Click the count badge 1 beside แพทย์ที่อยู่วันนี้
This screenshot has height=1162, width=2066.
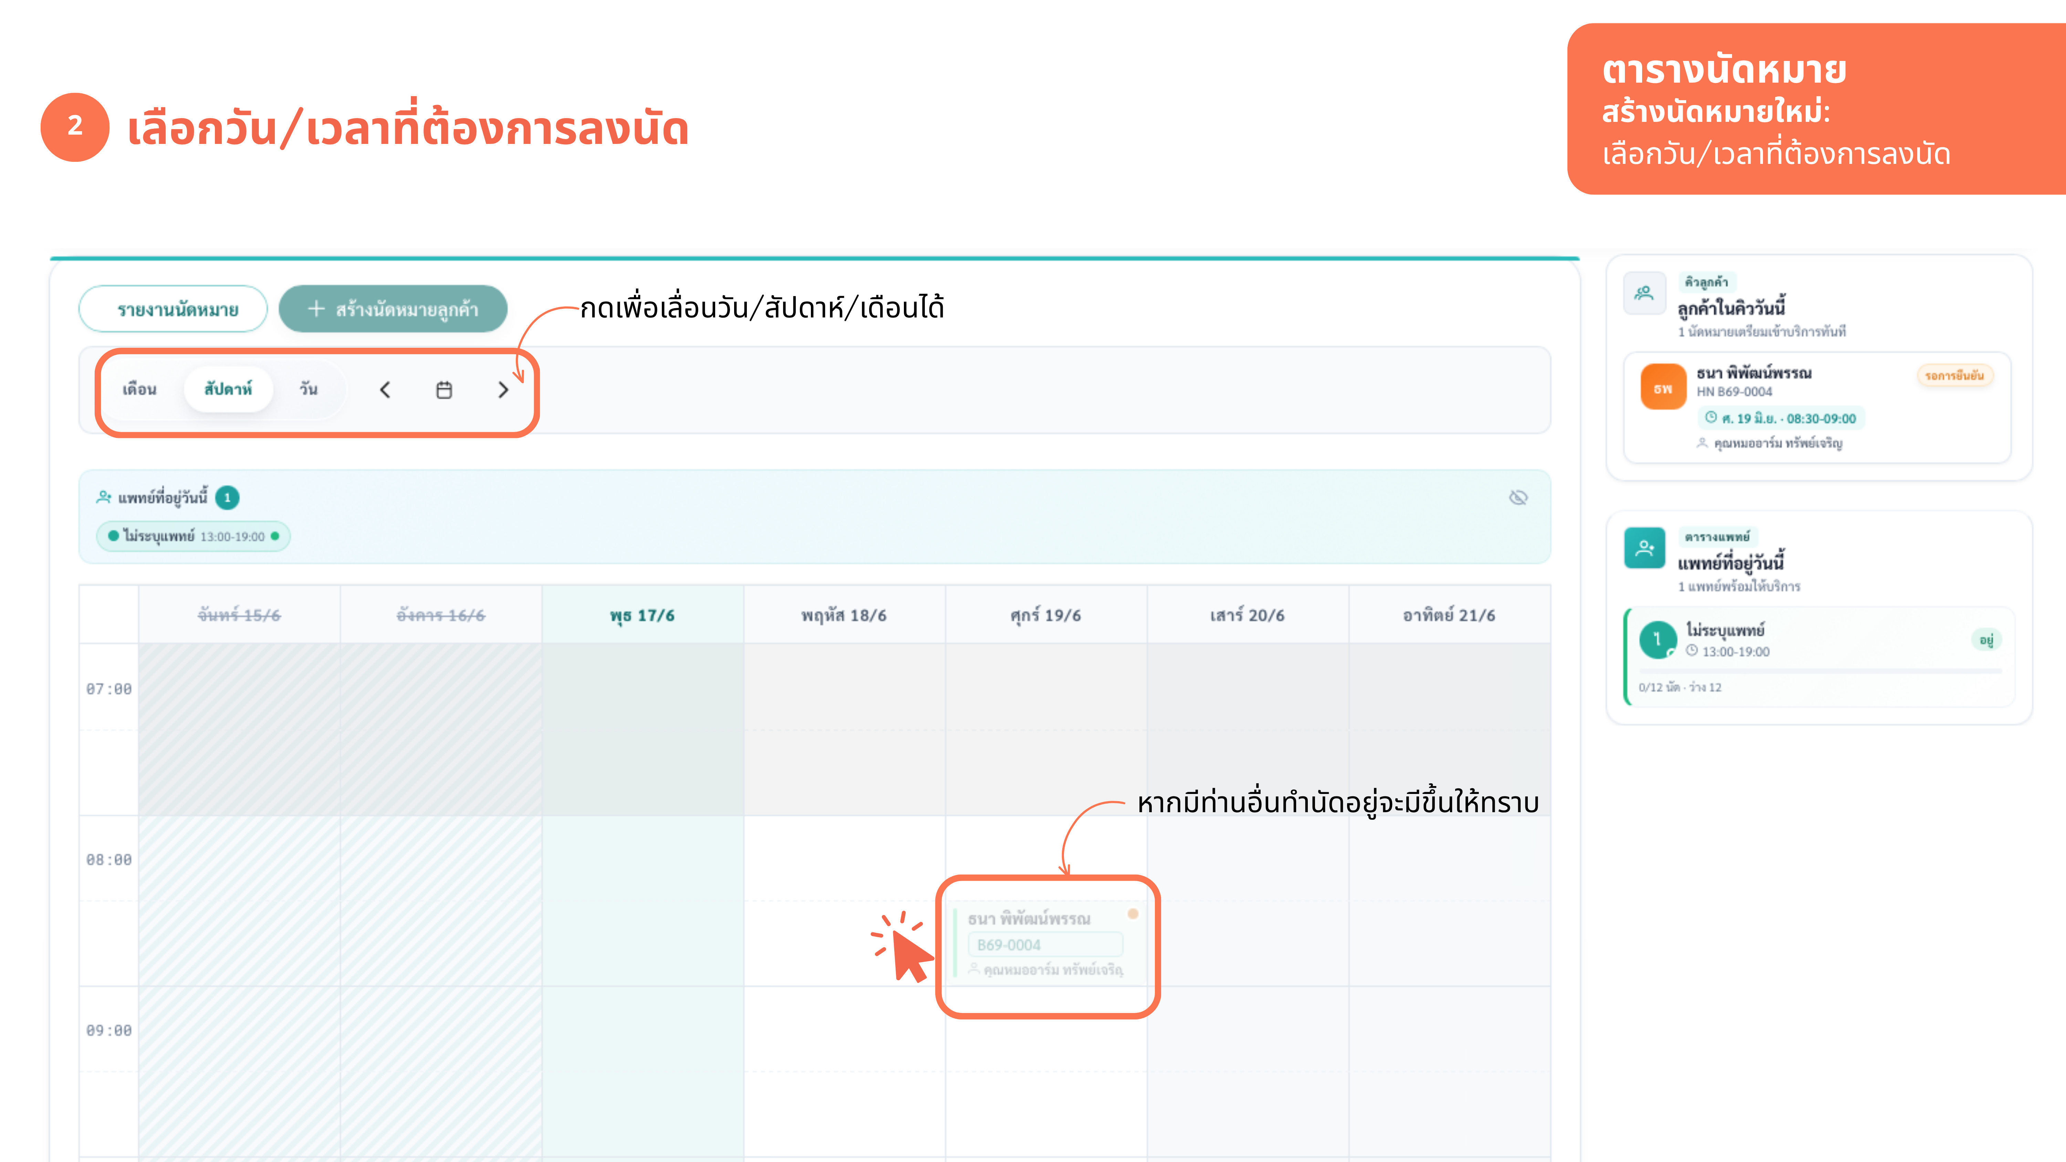[228, 497]
